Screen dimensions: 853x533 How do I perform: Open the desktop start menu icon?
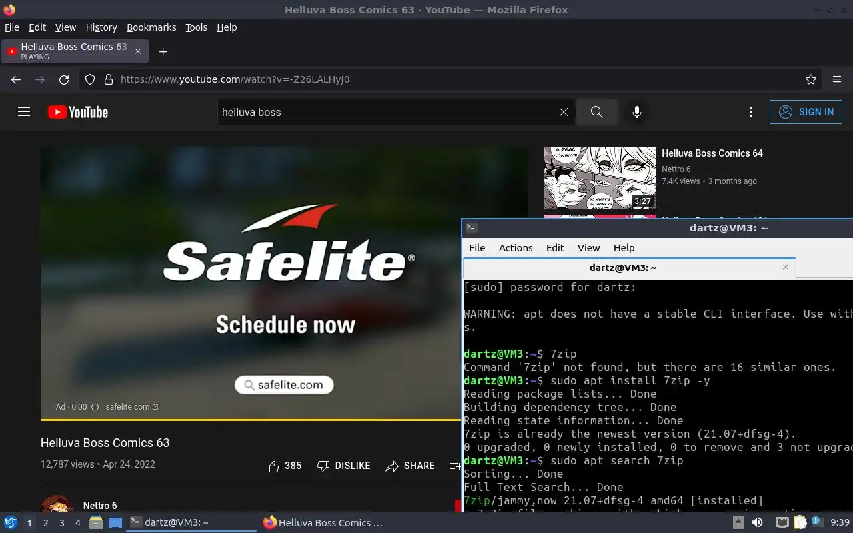point(10,522)
